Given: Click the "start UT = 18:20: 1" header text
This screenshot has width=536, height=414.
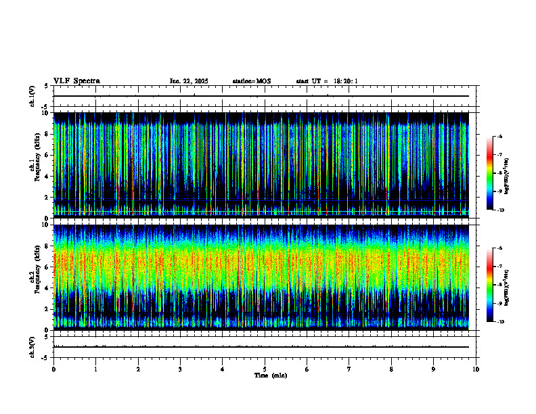Looking at the screenshot, I should pos(327,81).
